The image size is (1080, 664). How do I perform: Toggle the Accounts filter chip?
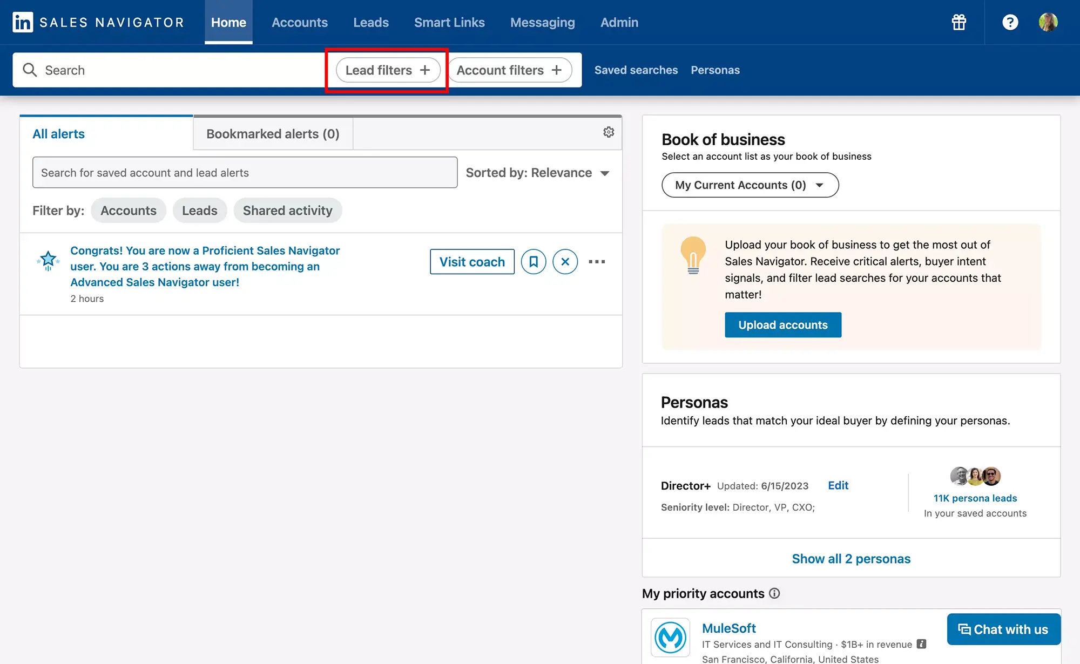128,210
